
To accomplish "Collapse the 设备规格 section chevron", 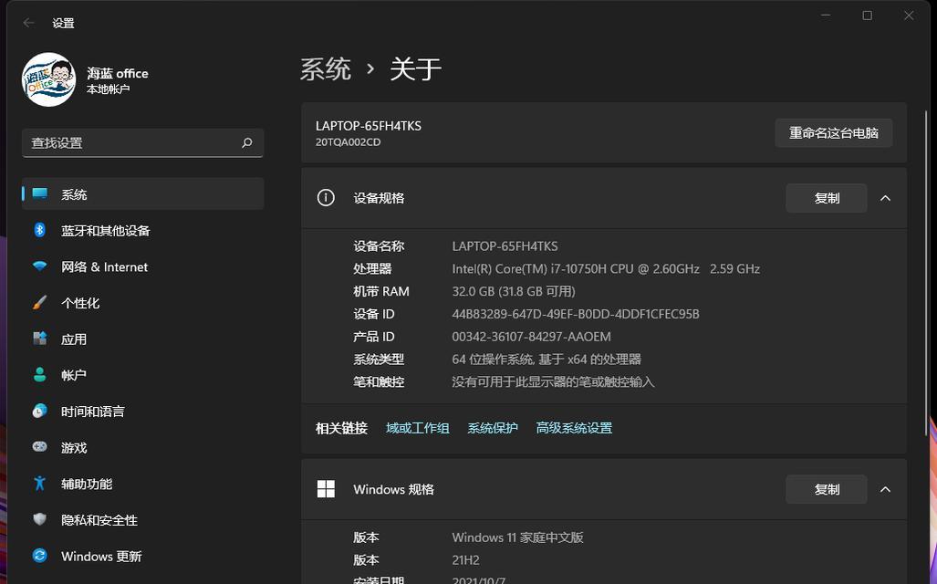I will pos(885,198).
